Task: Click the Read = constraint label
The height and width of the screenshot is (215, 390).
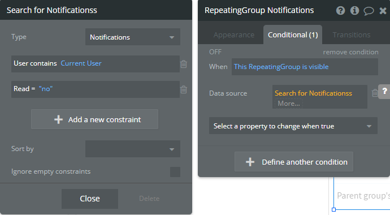Action: (24, 89)
